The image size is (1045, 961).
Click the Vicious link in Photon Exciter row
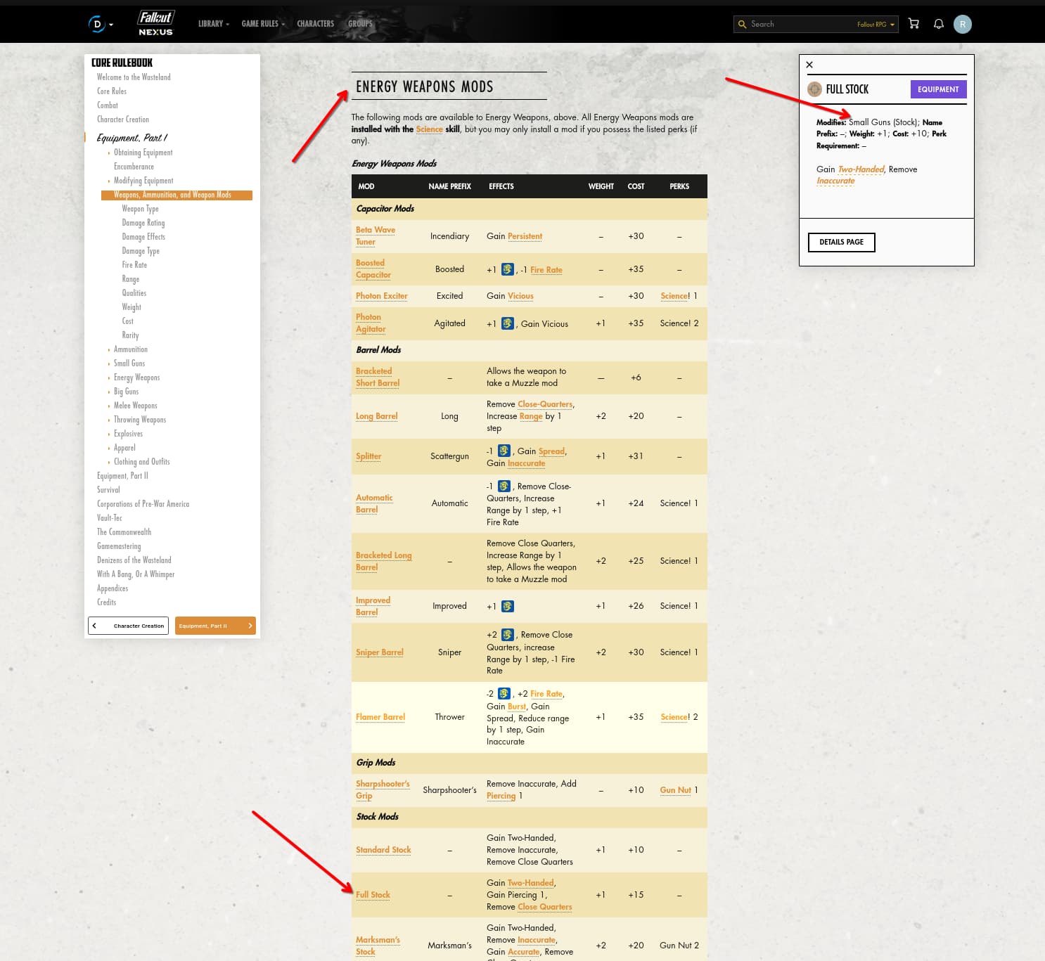click(520, 296)
